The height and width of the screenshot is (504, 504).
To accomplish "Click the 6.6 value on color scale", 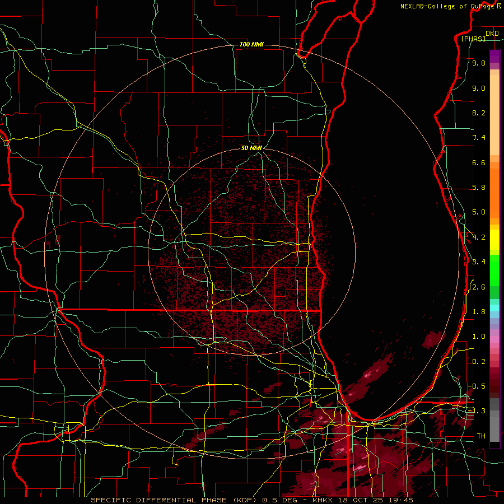I will 479,162.
